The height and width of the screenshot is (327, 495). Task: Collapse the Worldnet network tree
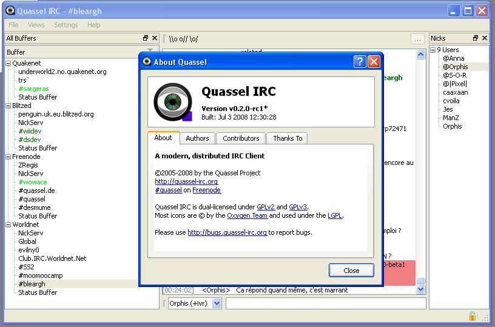8,224
